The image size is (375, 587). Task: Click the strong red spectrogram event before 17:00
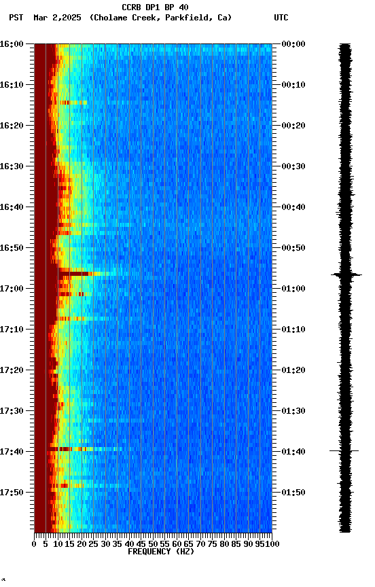[75, 274]
